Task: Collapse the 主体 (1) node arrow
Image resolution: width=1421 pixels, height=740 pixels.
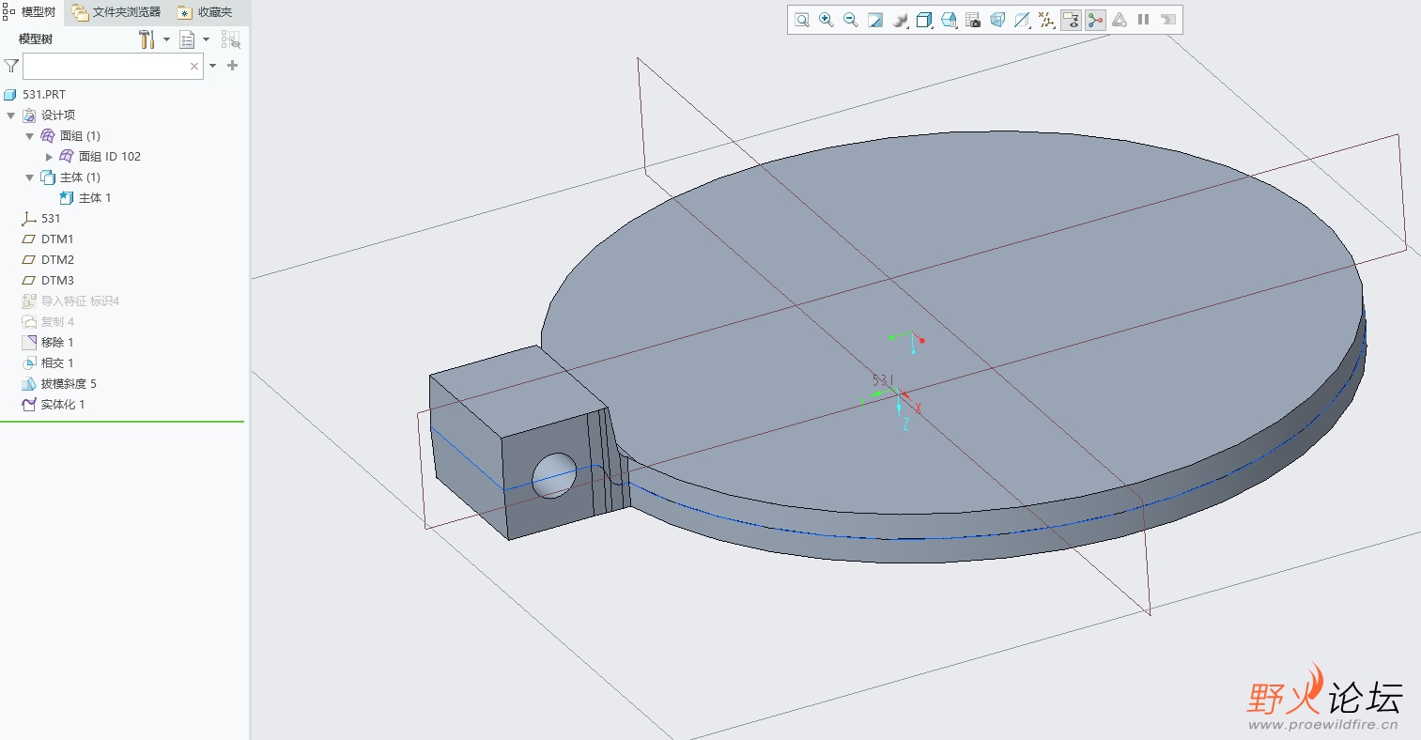Action: pyautogui.click(x=30, y=177)
